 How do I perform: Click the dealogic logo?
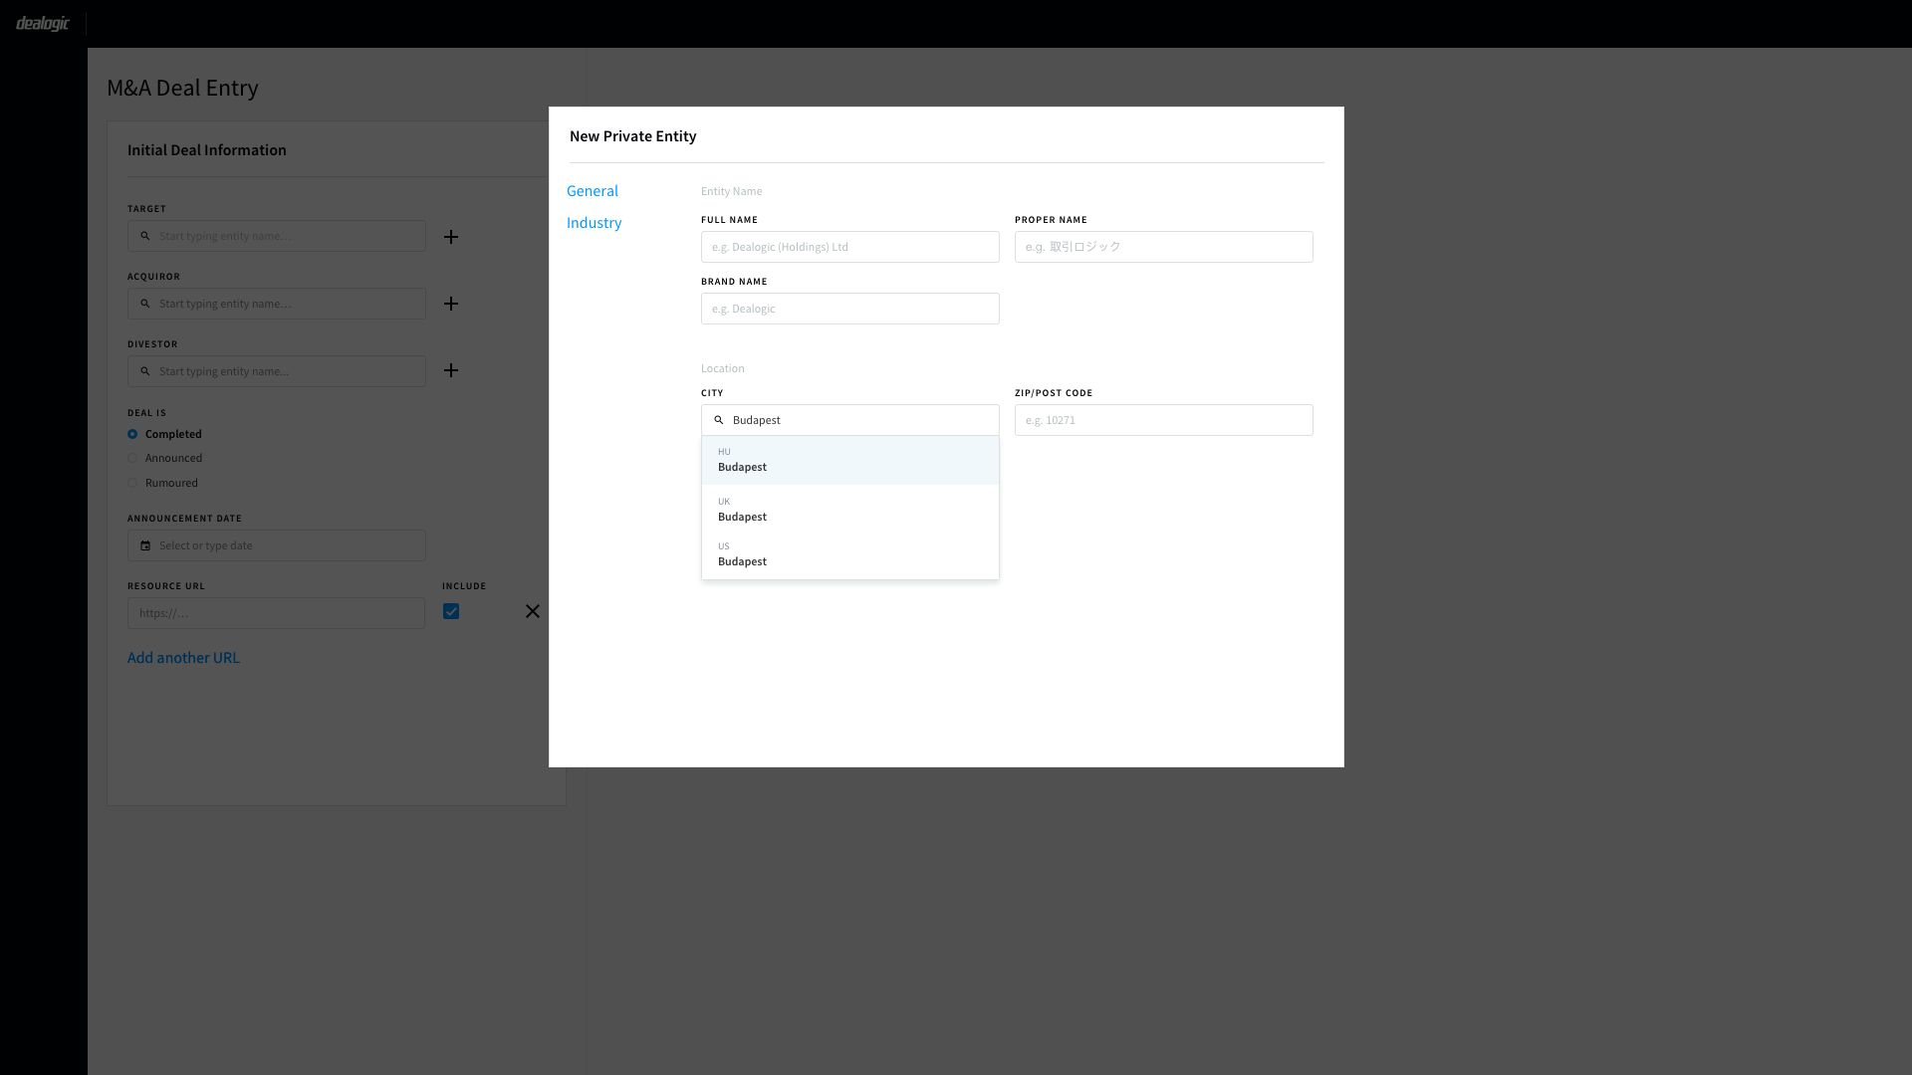[43, 23]
